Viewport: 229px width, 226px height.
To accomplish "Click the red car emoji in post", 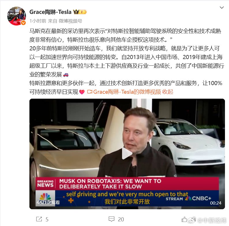I will tap(66, 75).
